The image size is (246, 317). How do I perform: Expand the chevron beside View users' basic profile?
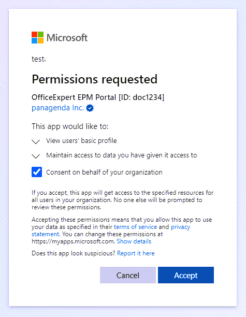36,141
